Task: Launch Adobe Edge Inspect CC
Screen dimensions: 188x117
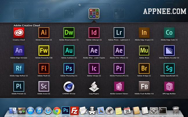Action: [144, 32]
